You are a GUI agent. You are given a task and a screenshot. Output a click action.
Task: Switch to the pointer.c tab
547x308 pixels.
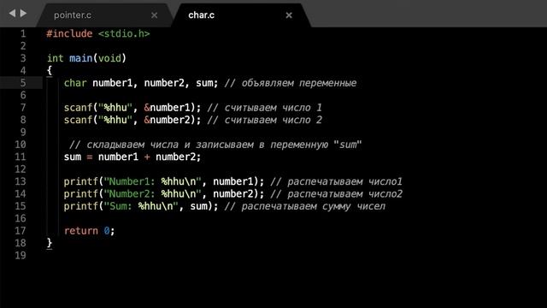coord(73,15)
